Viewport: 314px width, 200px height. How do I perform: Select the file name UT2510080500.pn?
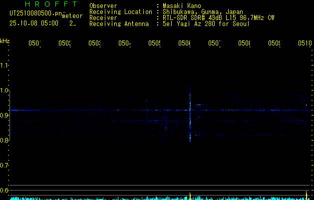click(x=35, y=13)
